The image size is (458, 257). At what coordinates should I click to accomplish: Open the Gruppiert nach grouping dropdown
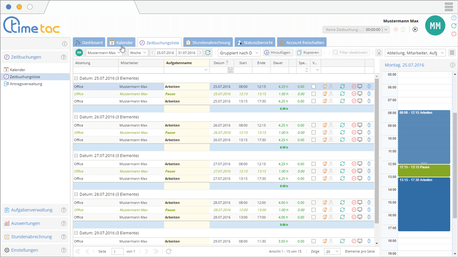point(239,53)
